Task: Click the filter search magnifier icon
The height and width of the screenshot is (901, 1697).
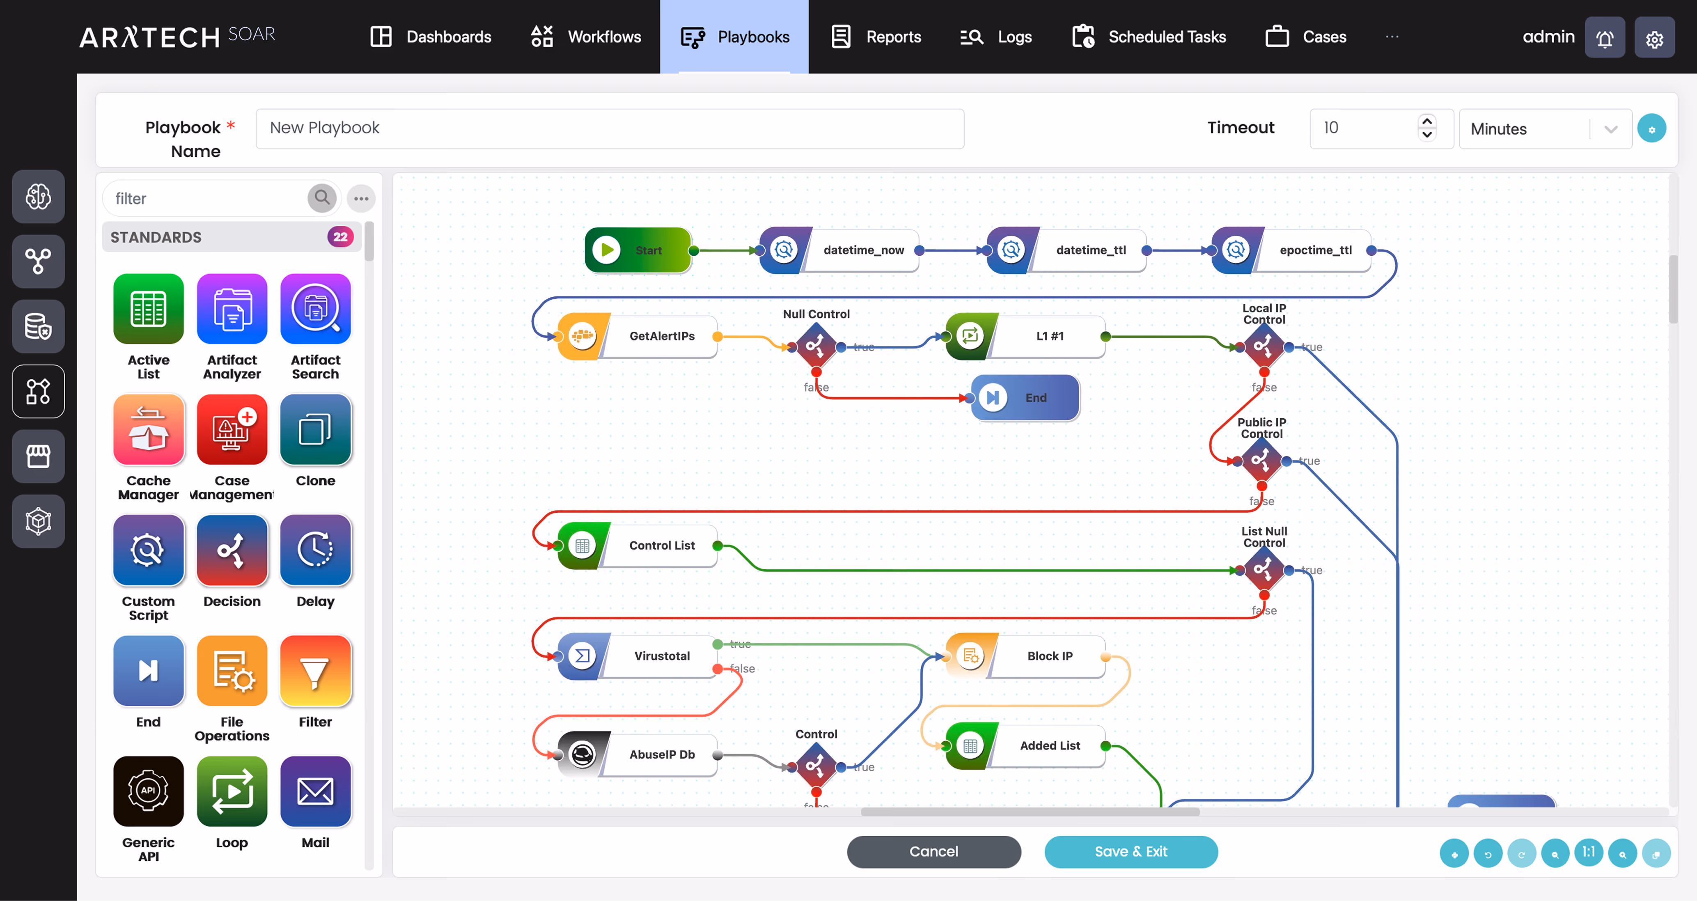Action: tap(322, 197)
